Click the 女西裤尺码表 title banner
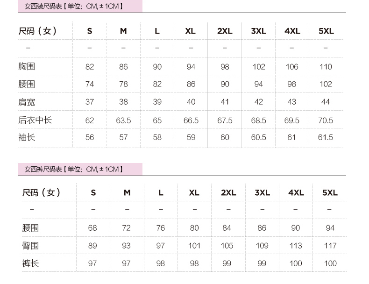 tap(74, 169)
